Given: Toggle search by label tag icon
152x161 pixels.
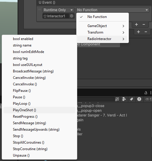Looking at the screenshot, I should (131, 99).
